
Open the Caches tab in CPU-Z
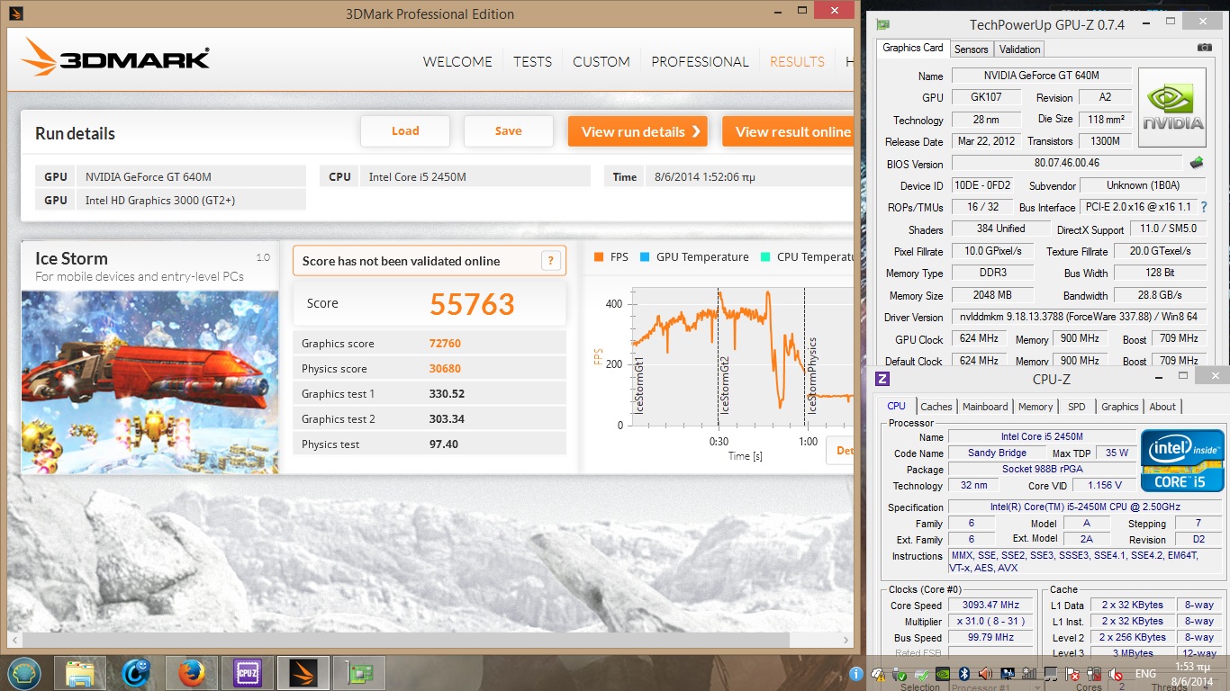(x=936, y=407)
